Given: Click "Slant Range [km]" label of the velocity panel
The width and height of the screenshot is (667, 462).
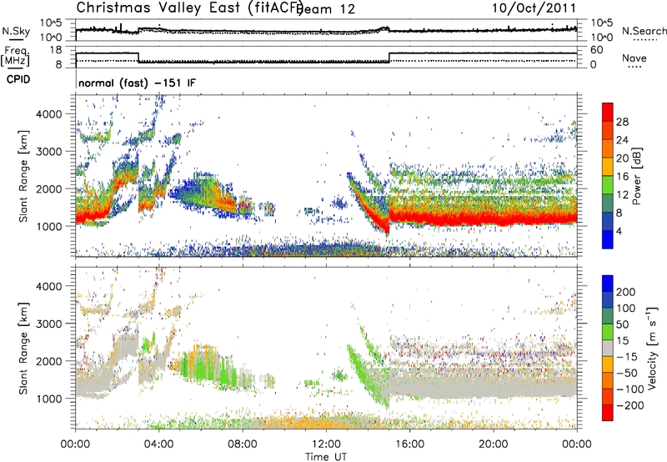Looking at the screenshot, I should 23,348.
